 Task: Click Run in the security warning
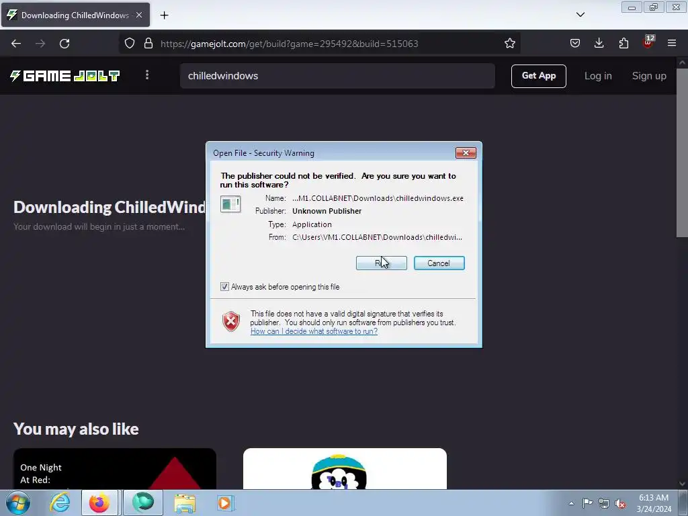[x=382, y=263]
